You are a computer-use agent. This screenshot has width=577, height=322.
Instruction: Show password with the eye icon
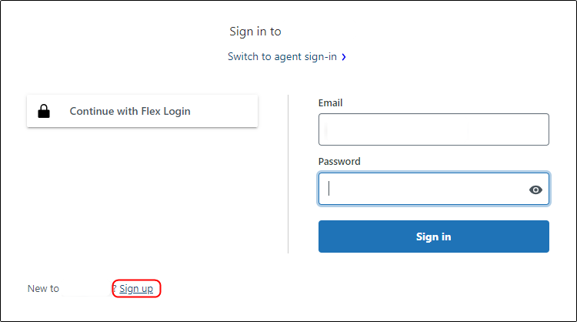point(535,190)
